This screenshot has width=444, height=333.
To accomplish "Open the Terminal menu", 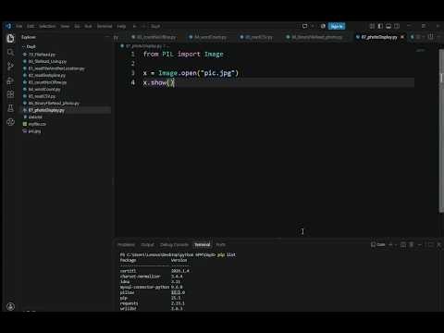I will (x=105, y=26).
